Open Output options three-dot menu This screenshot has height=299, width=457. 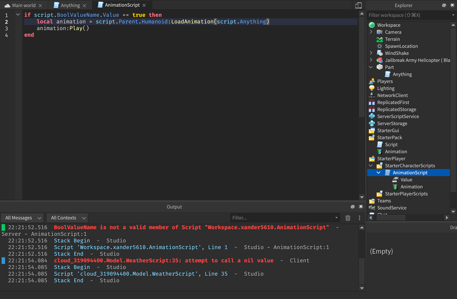pyautogui.click(x=359, y=218)
